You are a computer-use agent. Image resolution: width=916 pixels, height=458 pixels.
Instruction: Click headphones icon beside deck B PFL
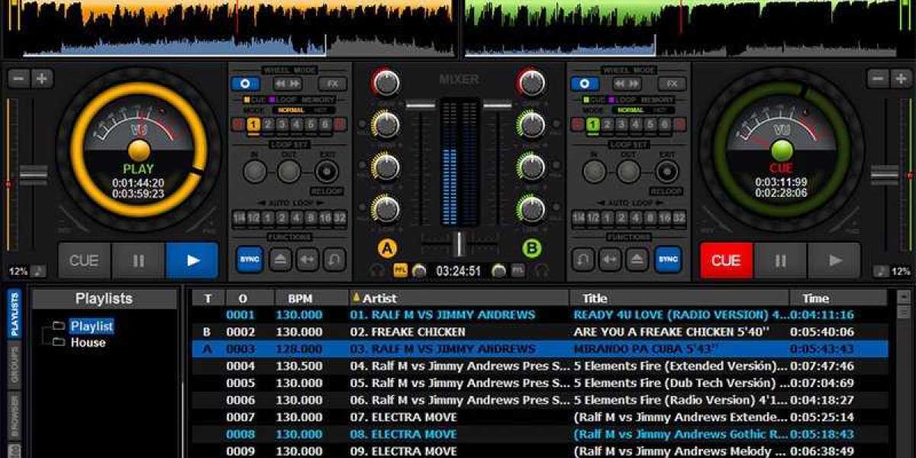click(541, 270)
